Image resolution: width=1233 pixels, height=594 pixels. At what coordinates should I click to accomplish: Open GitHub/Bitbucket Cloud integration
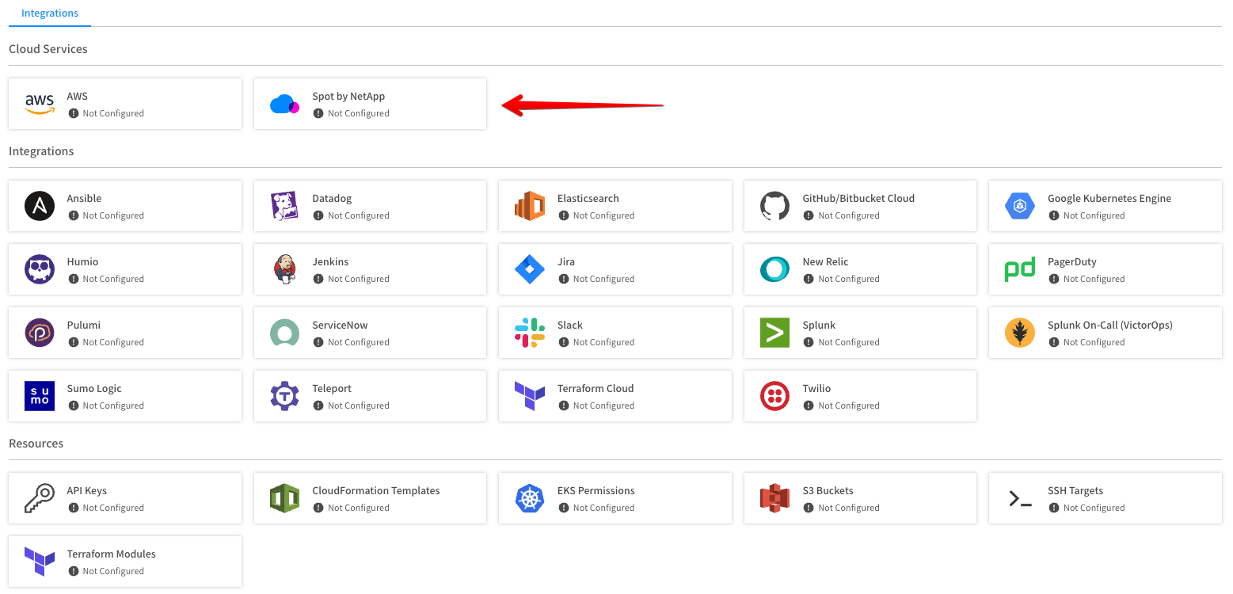click(x=860, y=206)
